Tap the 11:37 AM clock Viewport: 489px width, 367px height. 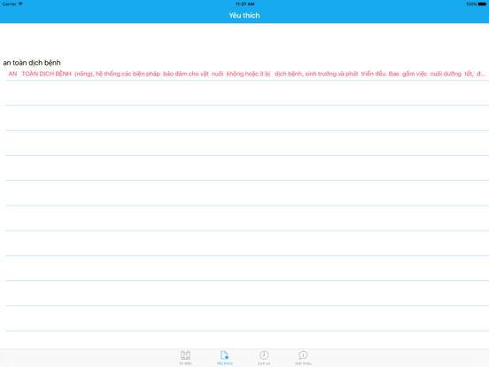pos(244,4)
